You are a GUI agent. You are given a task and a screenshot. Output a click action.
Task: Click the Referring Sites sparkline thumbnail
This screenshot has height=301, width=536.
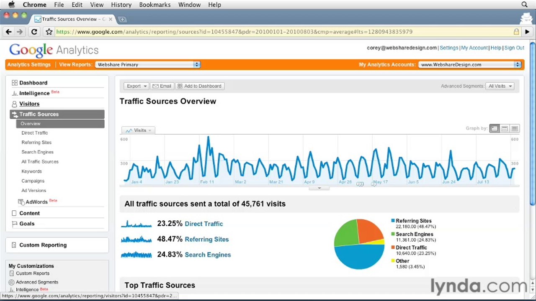pyautogui.click(x=137, y=240)
